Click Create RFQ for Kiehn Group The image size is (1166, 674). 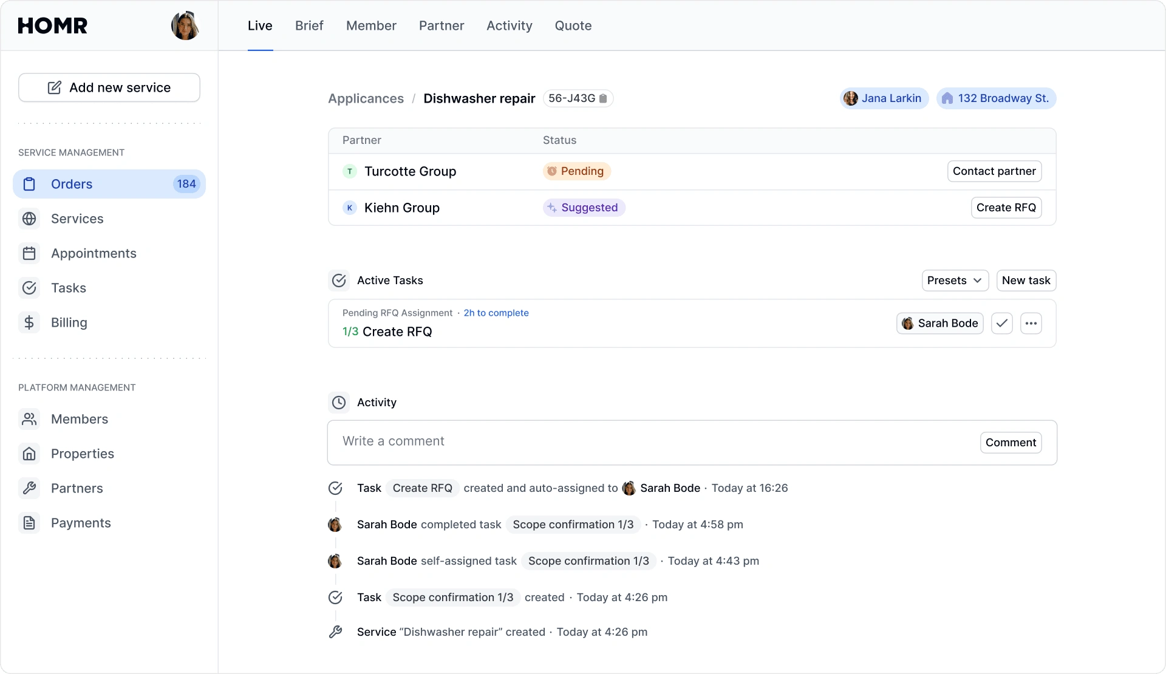pyautogui.click(x=1006, y=208)
